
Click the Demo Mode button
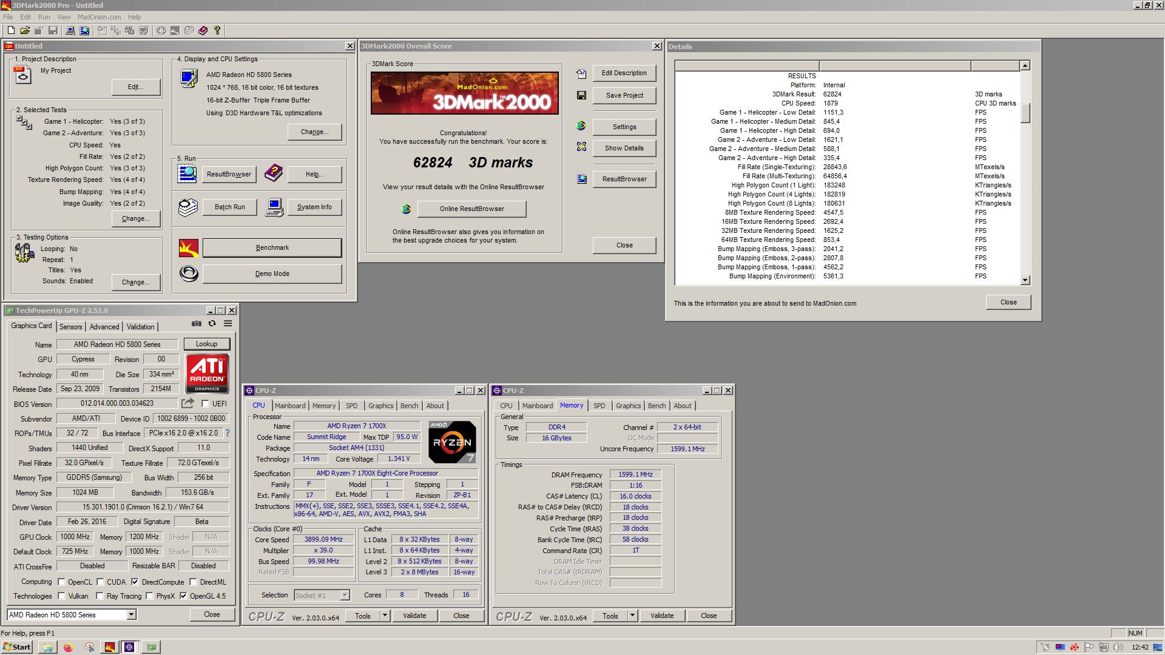coord(272,274)
